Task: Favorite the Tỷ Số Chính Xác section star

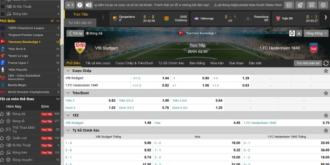Action: coord(326,130)
